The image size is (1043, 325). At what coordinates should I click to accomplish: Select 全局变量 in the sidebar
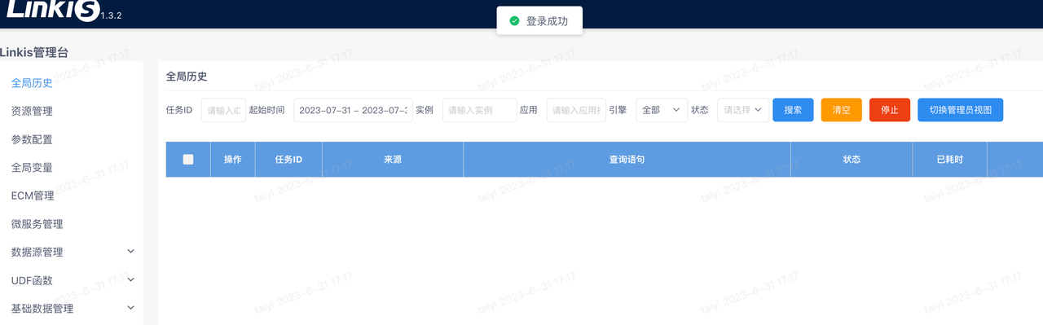[32, 168]
